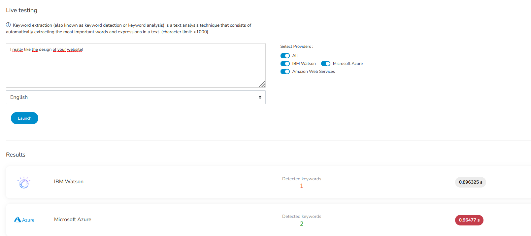This screenshot has width=531, height=236.
Task: Click the Select Providers label
Action: click(297, 46)
